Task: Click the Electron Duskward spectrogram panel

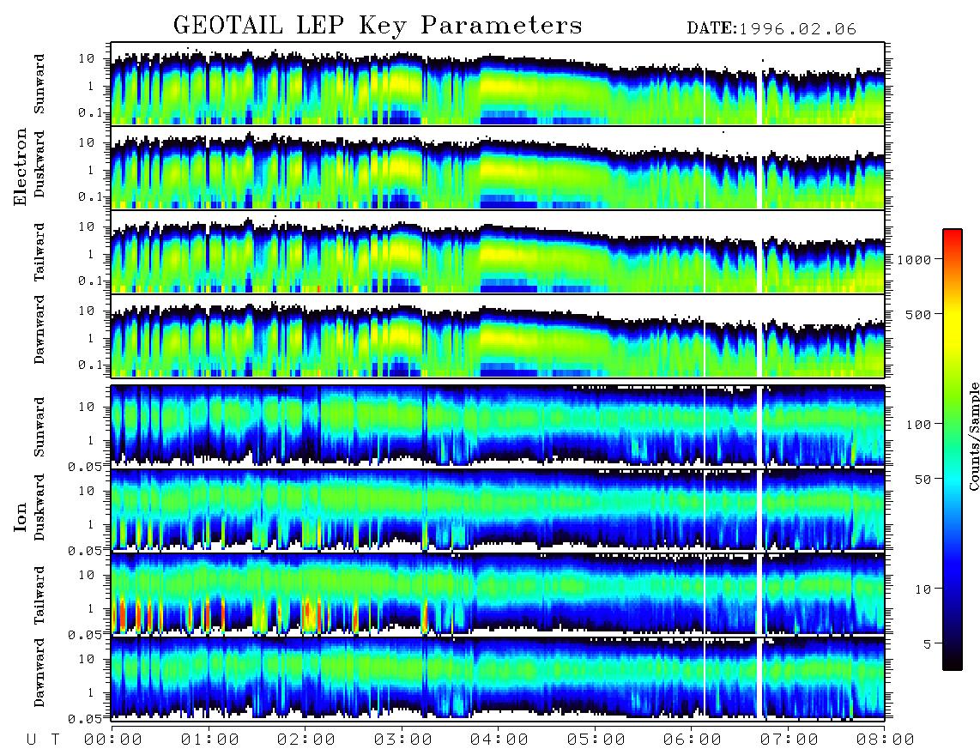Action: coord(498,167)
